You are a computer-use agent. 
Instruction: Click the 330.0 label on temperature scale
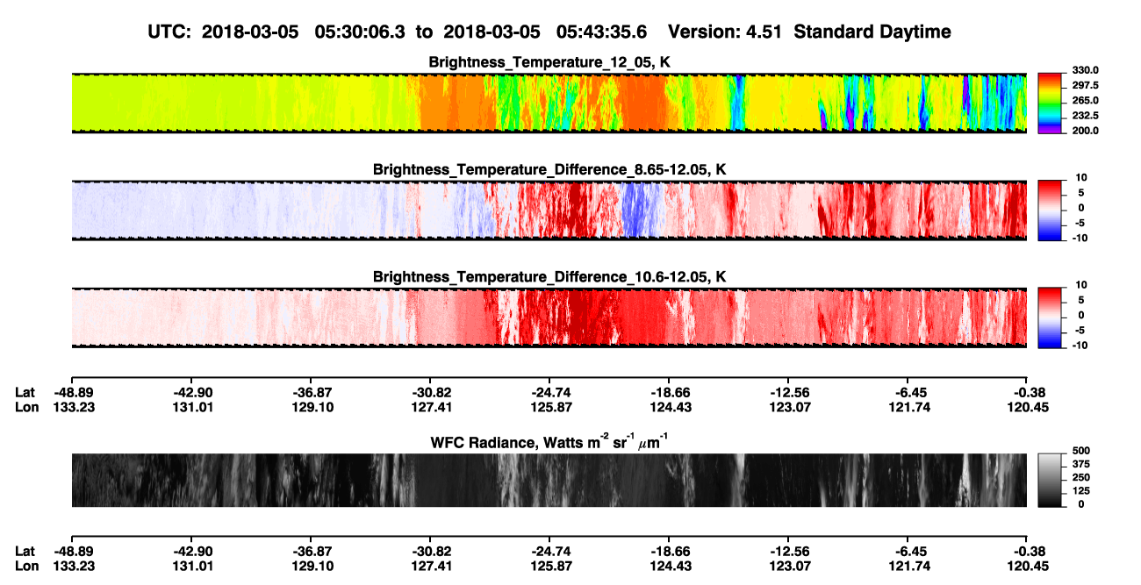[1084, 71]
